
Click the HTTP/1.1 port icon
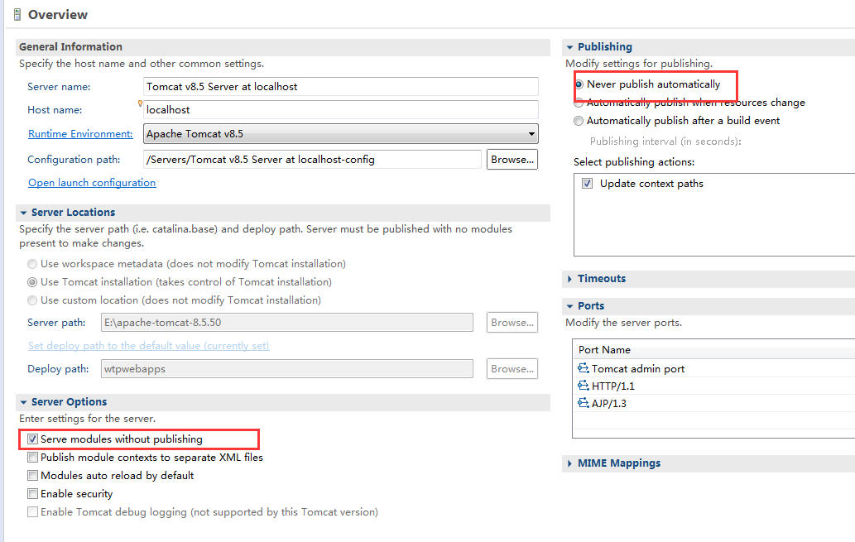pyautogui.click(x=583, y=386)
